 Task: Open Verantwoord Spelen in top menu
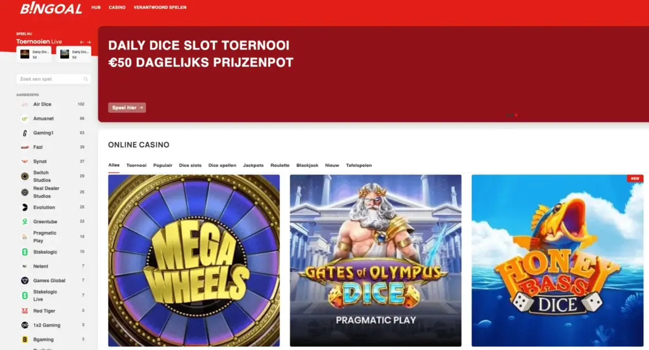[x=160, y=8]
